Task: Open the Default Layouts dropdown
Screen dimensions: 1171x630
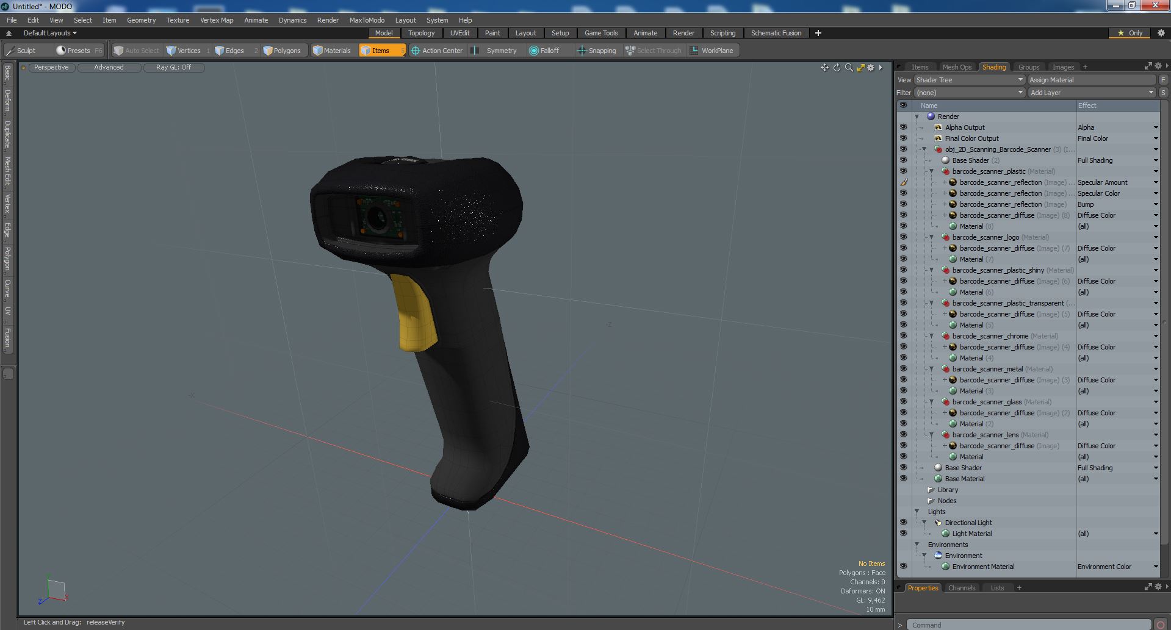Action: click(x=50, y=33)
